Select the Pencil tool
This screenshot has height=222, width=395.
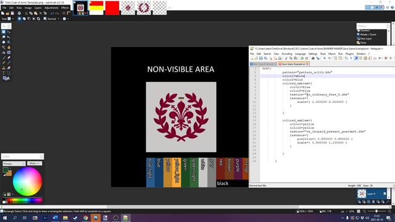[x=4, y=63]
